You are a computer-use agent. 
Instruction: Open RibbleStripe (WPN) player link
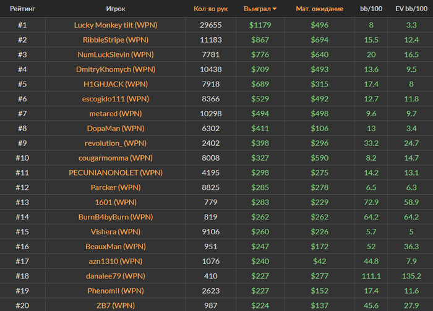(x=116, y=40)
